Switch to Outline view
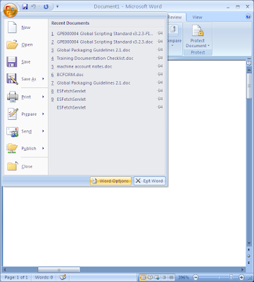This screenshot has width=254, height=282. coord(164,278)
